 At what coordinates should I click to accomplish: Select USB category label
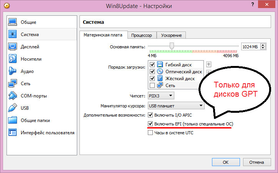[x=25, y=108]
